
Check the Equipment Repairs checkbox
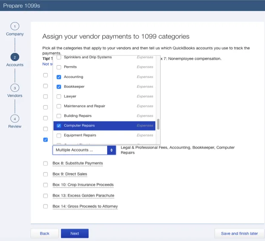[x=59, y=135]
